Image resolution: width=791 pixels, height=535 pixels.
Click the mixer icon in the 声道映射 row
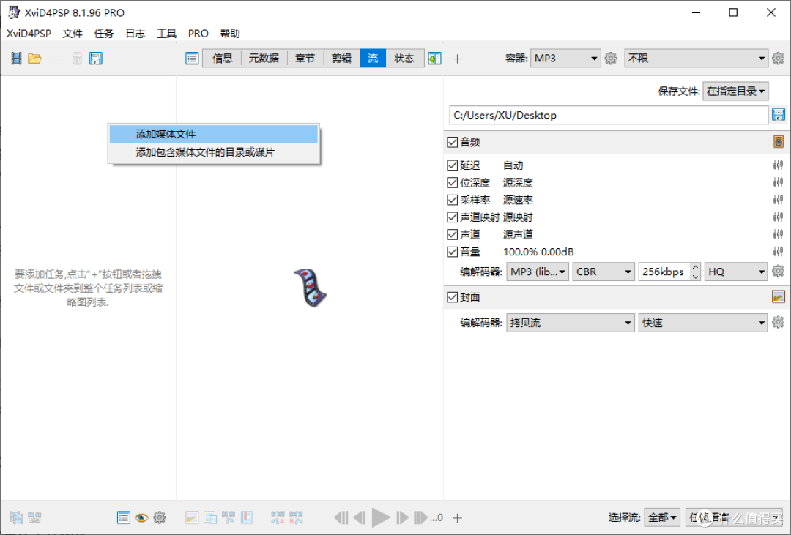pyautogui.click(x=778, y=217)
